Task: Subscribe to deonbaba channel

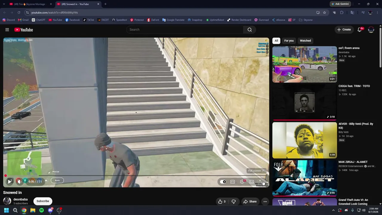Action: click(x=43, y=201)
